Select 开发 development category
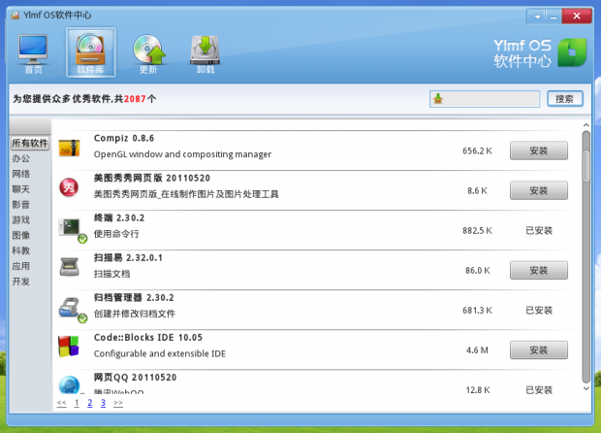Viewport: 601px width, 433px height. pos(20,282)
